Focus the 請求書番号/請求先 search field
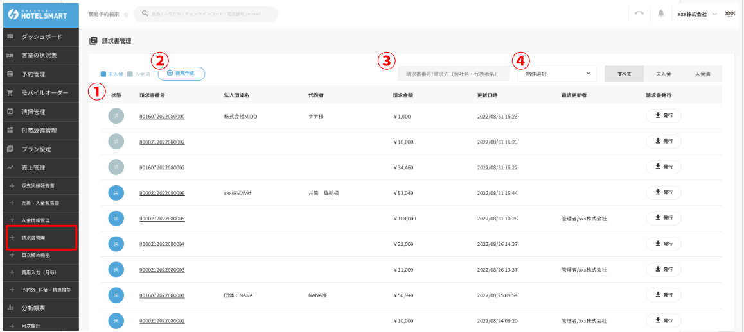 (x=454, y=74)
